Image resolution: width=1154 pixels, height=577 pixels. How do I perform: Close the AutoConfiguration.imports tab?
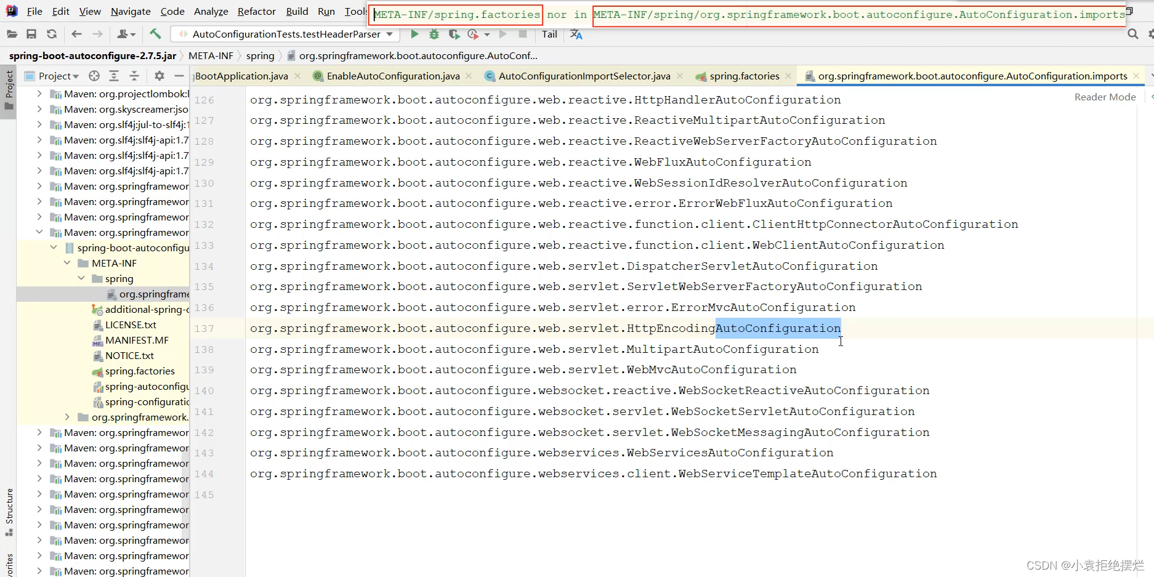click(1136, 76)
